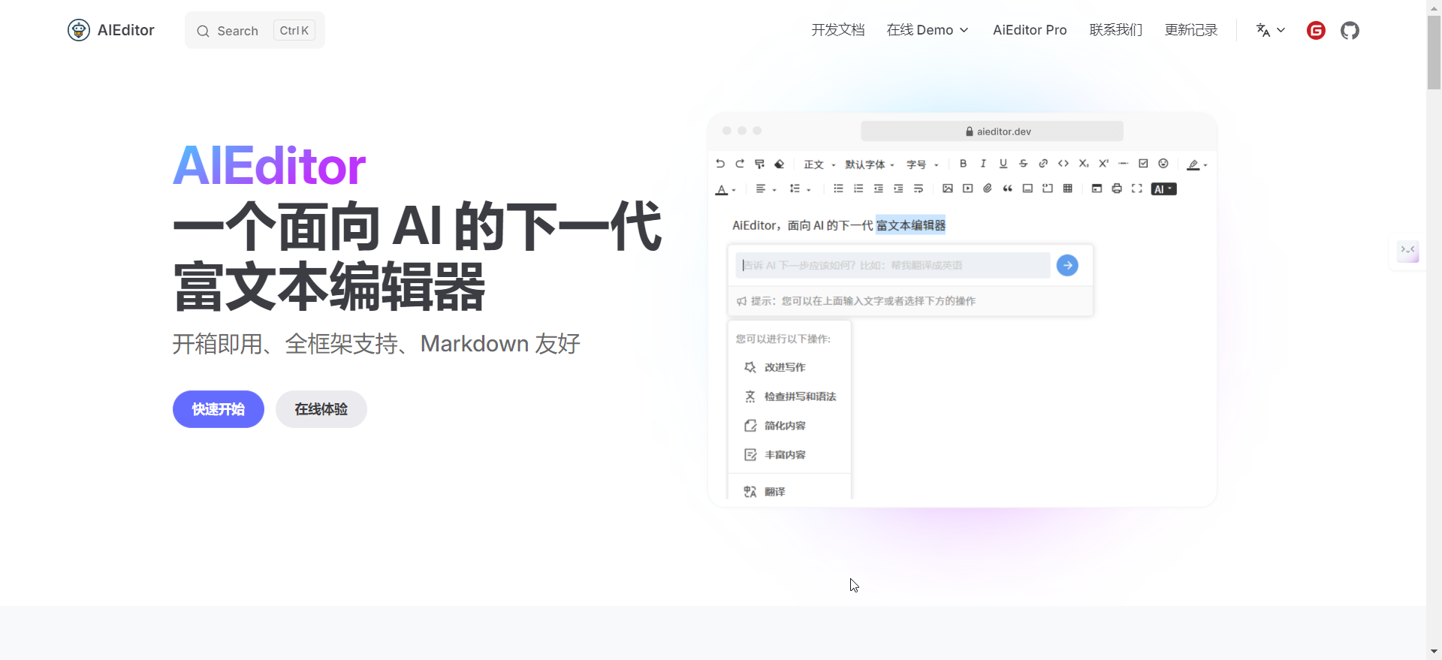The image size is (1442, 660).
Task: Open the Gitee repository icon
Action: (1316, 31)
